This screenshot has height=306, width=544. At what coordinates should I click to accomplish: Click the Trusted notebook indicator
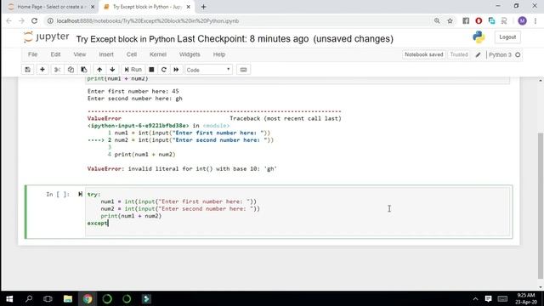click(459, 54)
